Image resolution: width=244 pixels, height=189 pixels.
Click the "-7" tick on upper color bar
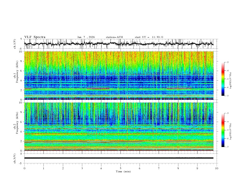click(227, 96)
